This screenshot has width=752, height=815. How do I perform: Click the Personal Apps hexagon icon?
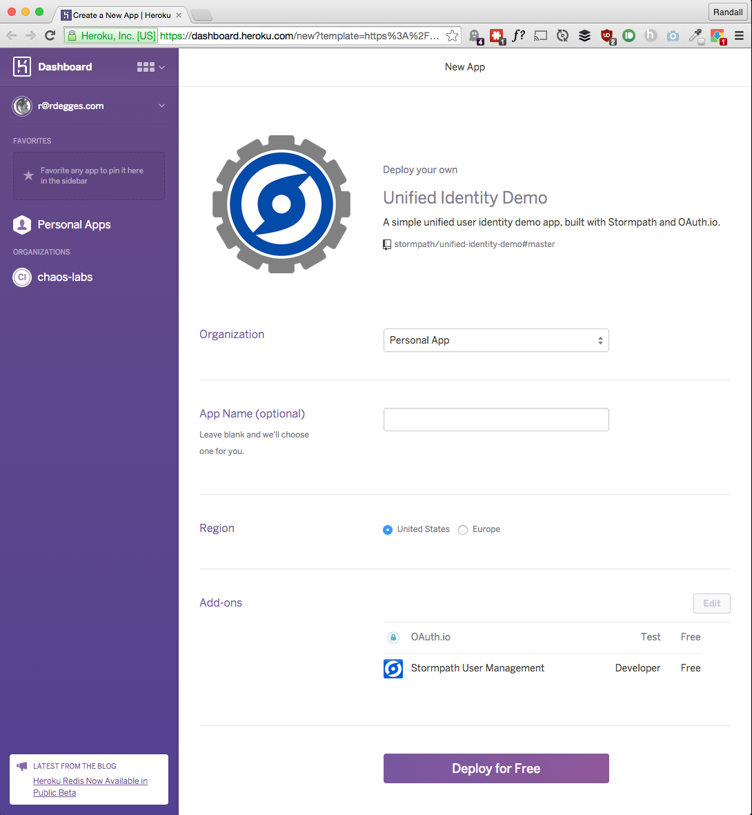[x=22, y=224]
